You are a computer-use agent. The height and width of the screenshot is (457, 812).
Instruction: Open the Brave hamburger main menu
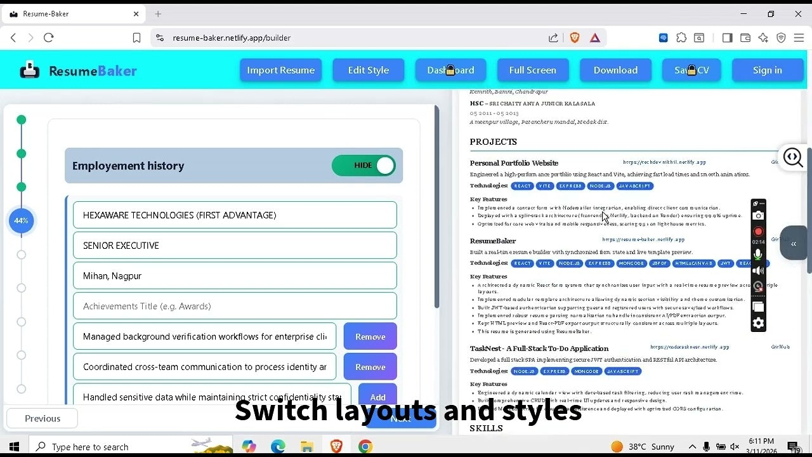799,38
